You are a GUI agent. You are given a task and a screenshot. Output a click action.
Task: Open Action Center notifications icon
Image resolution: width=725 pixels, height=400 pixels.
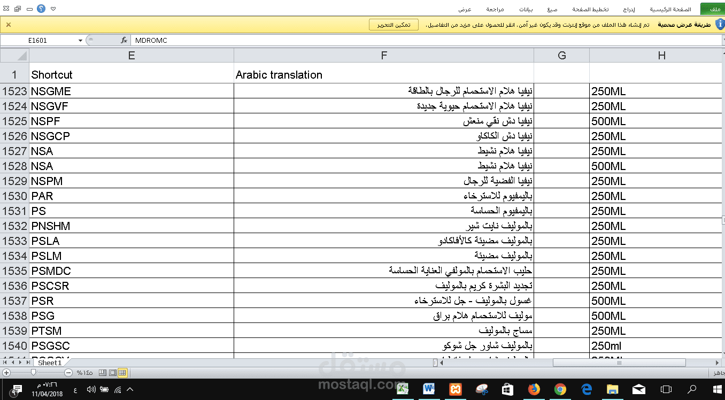16,390
